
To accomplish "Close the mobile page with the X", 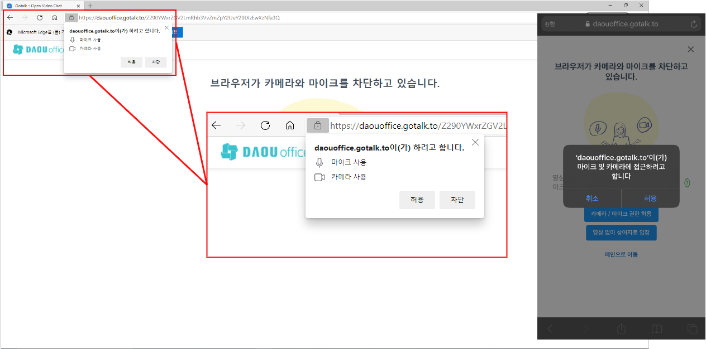I will [x=691, y=50].
